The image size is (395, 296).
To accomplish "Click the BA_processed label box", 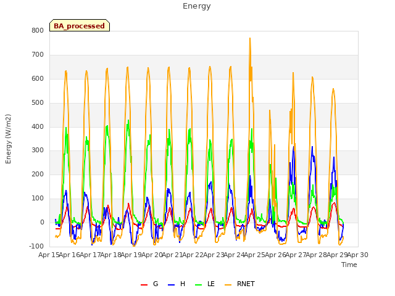I will [x=80, y=25].
